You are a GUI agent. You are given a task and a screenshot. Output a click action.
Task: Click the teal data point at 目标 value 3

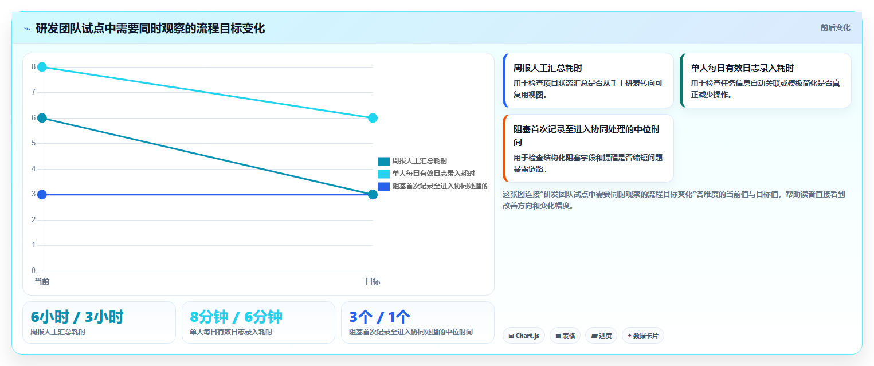373,195
